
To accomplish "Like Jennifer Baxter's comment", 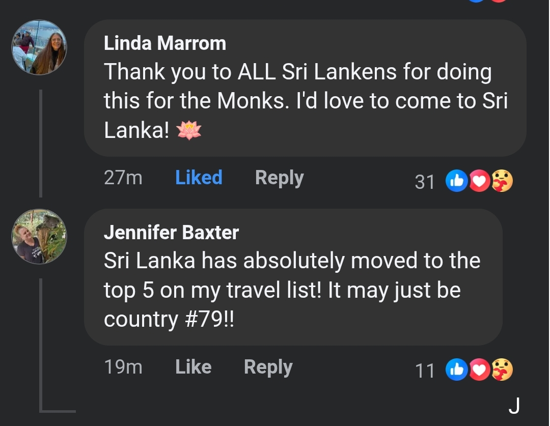I will 194,367.
